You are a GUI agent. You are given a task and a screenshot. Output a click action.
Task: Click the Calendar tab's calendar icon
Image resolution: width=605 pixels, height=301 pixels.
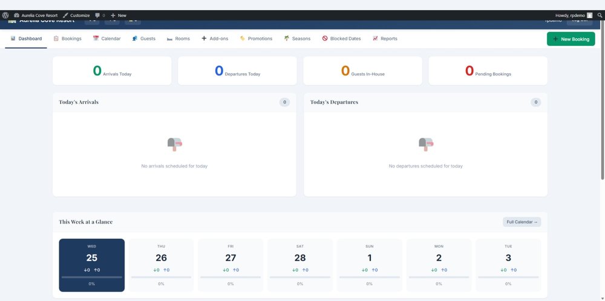click(x=96, y=39)
